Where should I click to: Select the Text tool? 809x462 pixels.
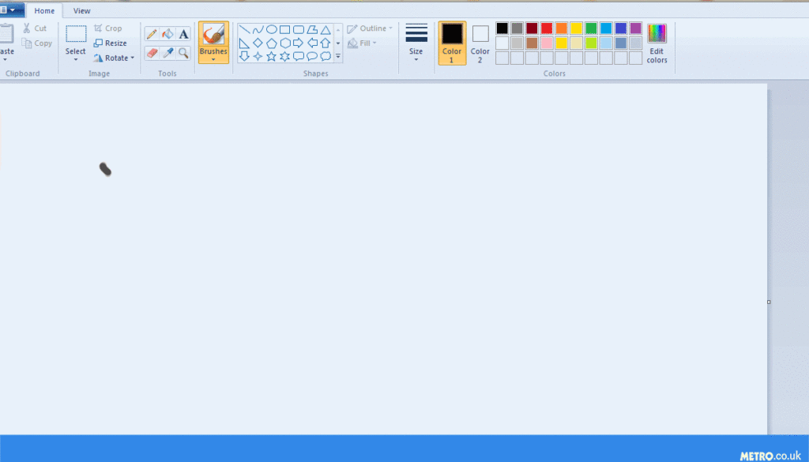pos(182,33)
